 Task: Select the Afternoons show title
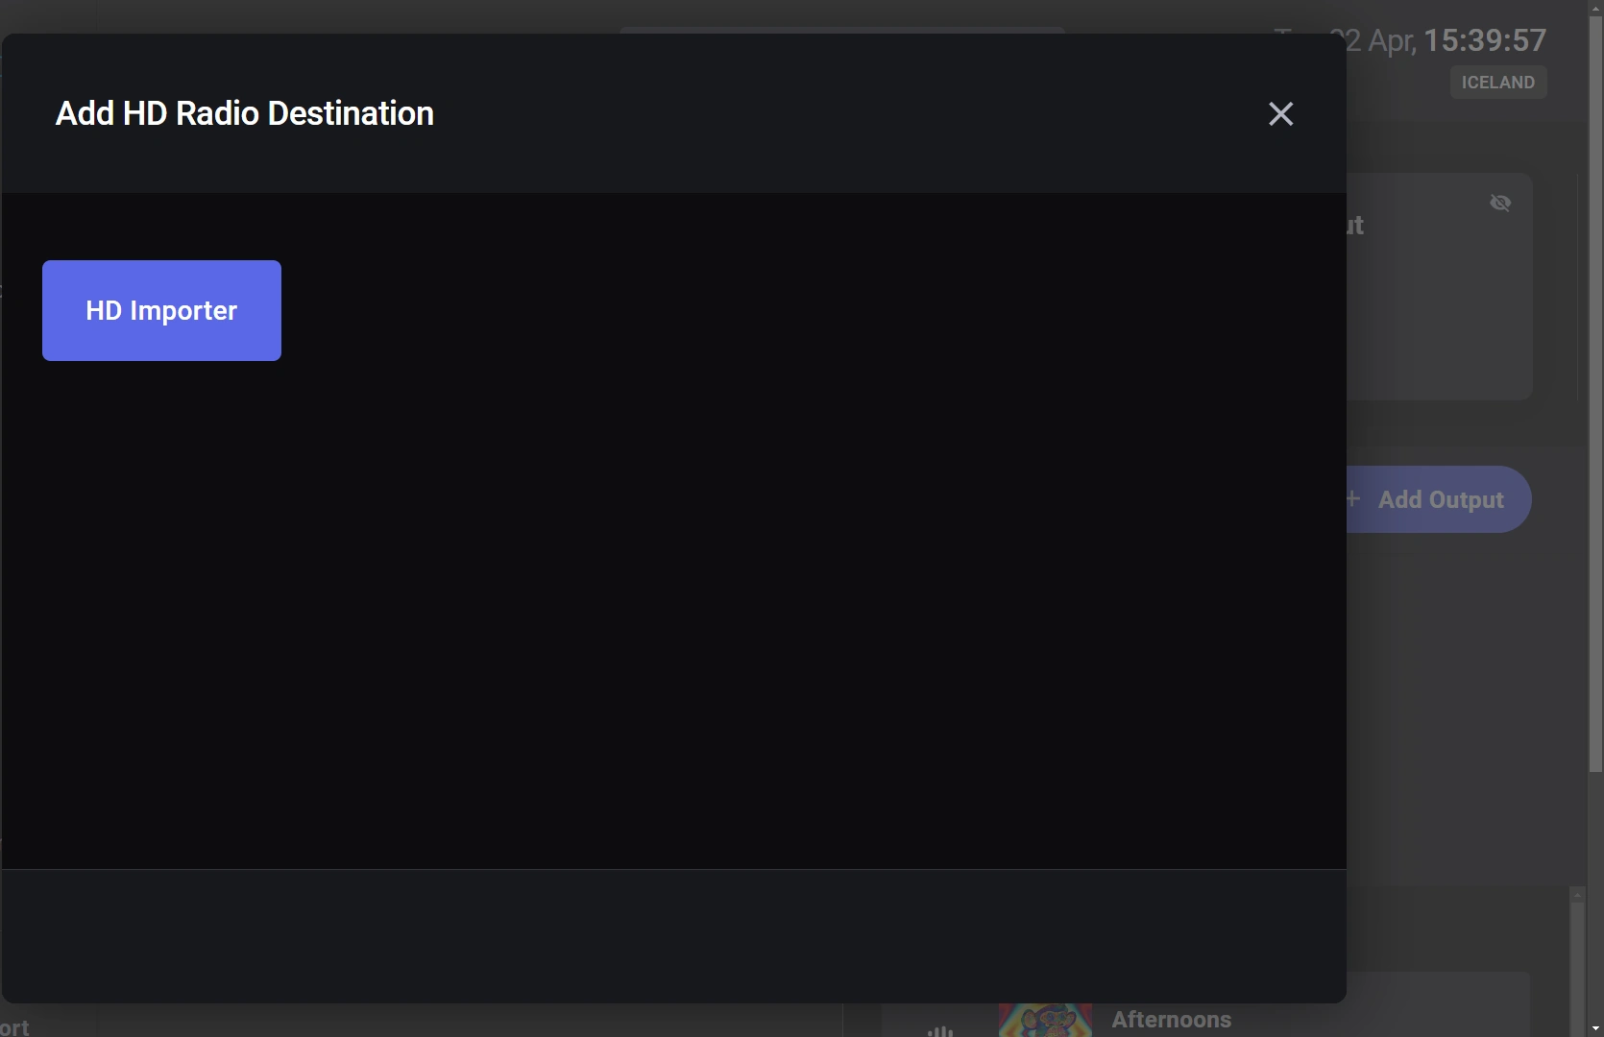(1171, 1020)
